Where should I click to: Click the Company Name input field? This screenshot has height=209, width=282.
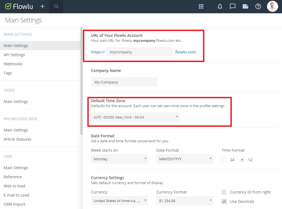point(124,82)
